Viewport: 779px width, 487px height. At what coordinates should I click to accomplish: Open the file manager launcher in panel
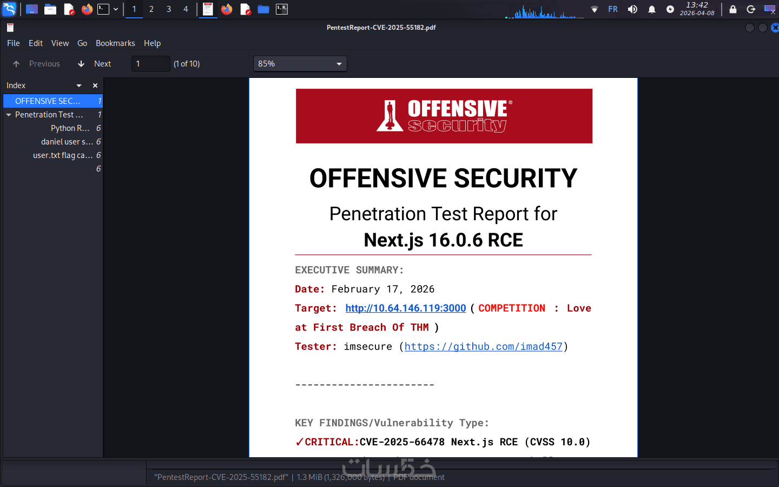coord(50,9)
